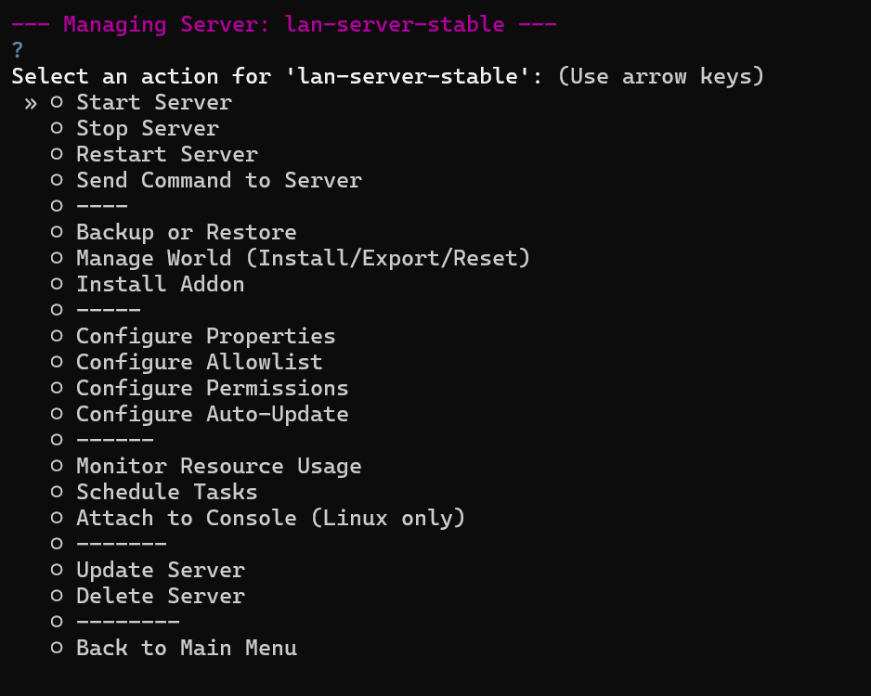Image resolution: width=871 pixels, height=696 pixels.
Task: Select the Start Server option
Action: tap(153, 102)
